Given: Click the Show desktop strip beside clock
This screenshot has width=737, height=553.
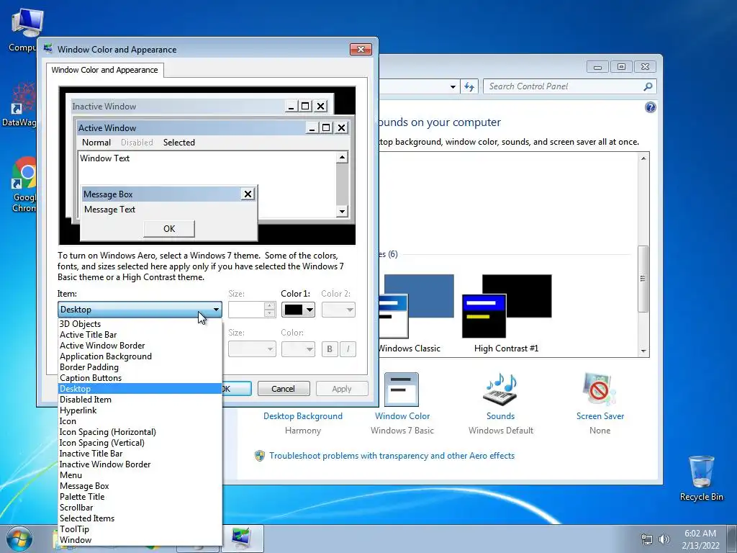Looking at the screenshot, I should click(x=732, y=539).
